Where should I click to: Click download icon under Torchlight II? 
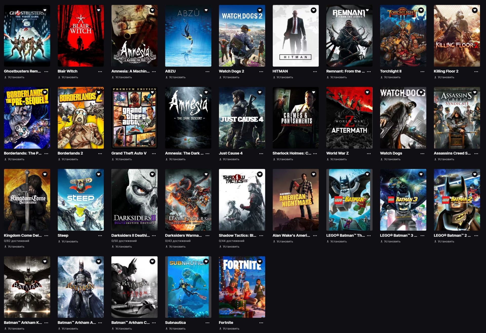click(x=381, y=77)
